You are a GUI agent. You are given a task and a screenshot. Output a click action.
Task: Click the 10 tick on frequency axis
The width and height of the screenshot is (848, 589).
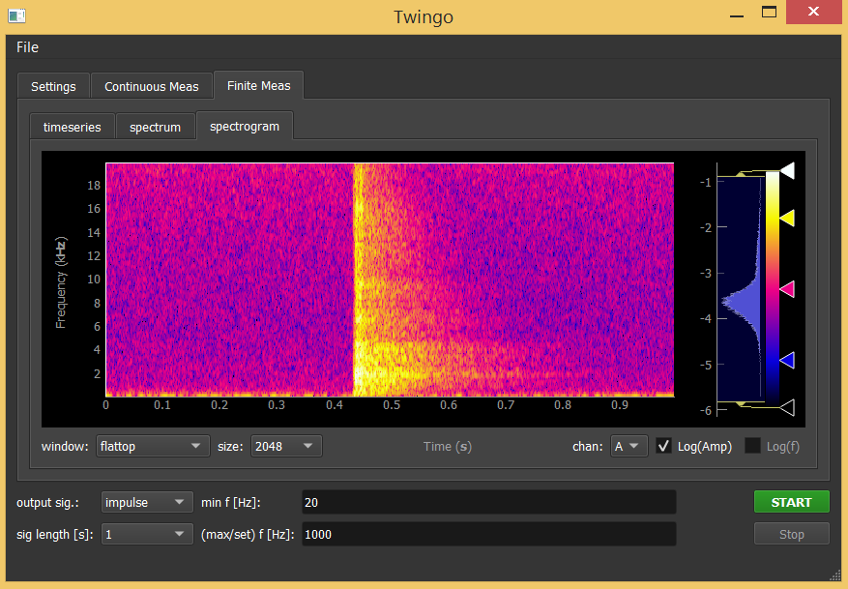point(94,280)
